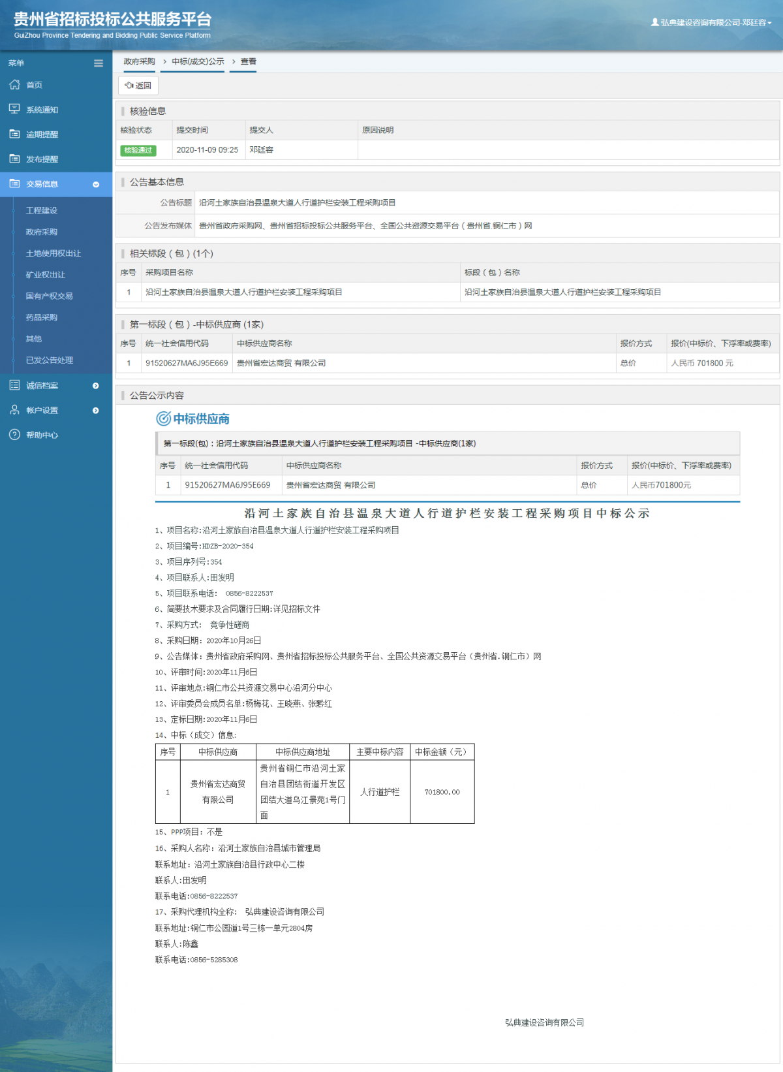
Task: Select 政府采购 submenu item in sidebar
Action: pos(42,232)
